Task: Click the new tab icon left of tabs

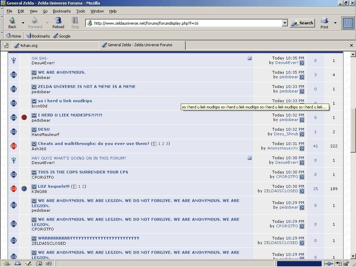Action: coord(6,45)
